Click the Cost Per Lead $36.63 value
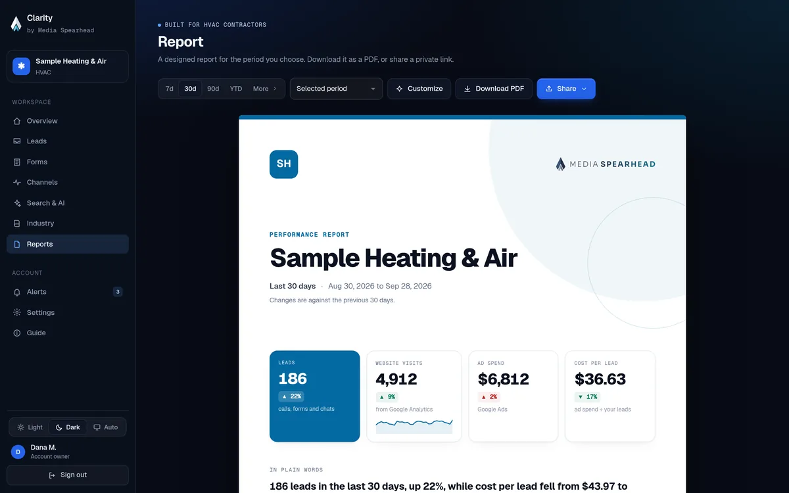 tap(600, 379)
